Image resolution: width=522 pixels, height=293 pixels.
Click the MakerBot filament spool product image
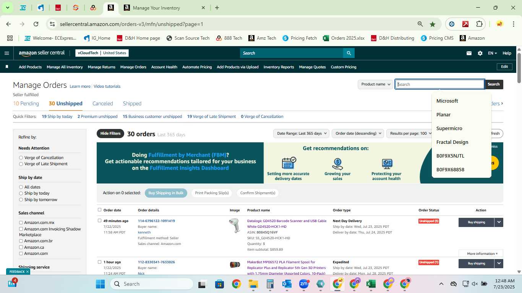[235, 264]
